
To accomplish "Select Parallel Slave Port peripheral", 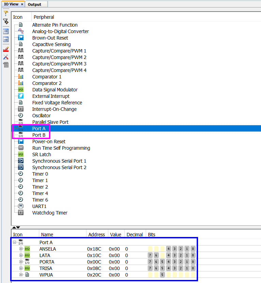I will click(50, 122).
